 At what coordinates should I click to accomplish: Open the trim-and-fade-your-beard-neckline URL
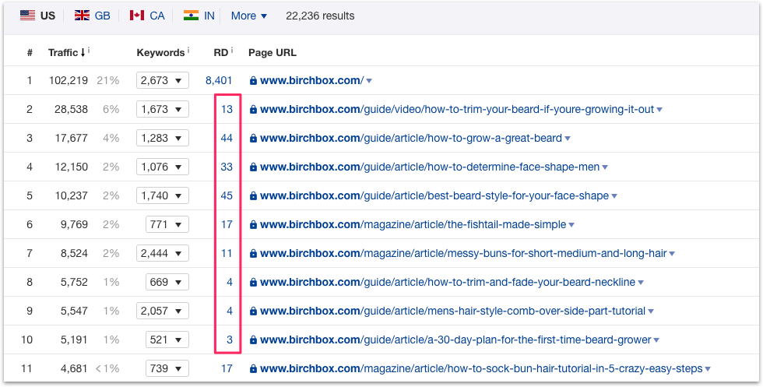[x=448, y=282]
